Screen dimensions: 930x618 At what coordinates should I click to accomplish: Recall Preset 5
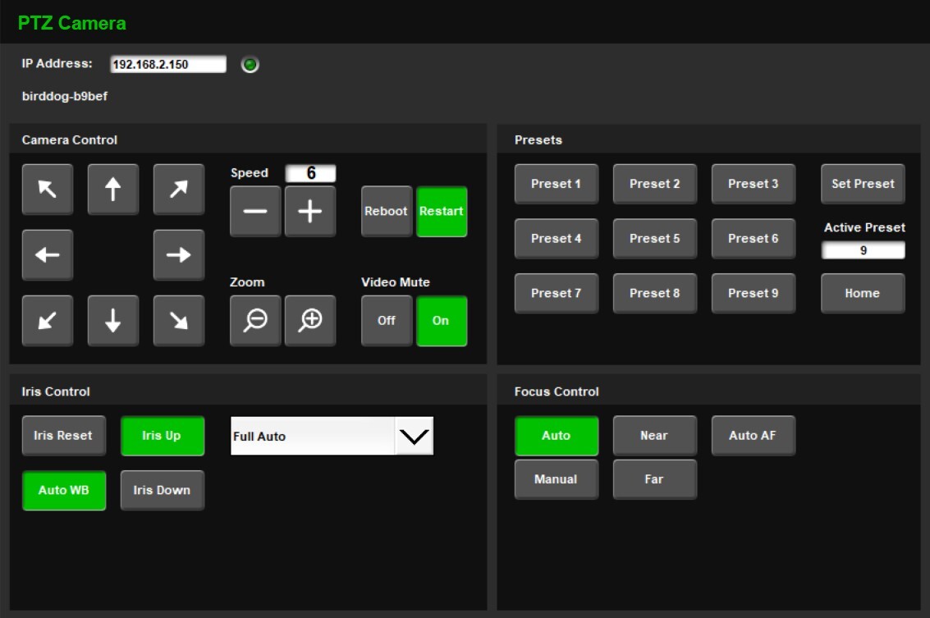pyautogui.click(x=655, y=239)
